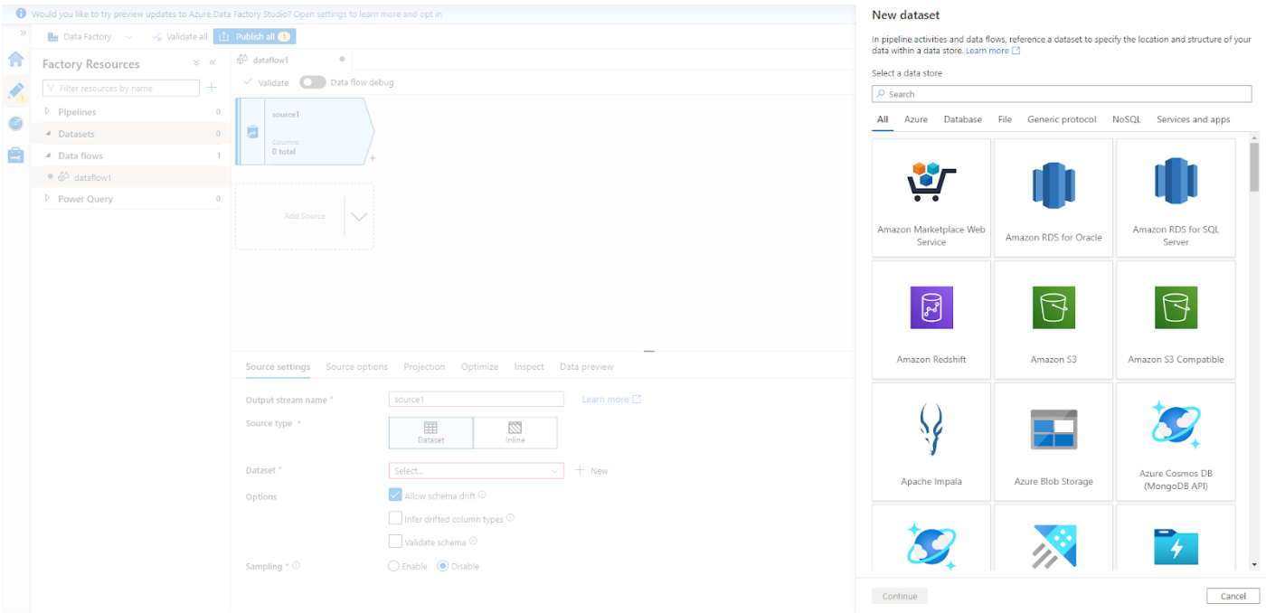Switch to NoSQL data store tab

click(x=1127, y=119)
